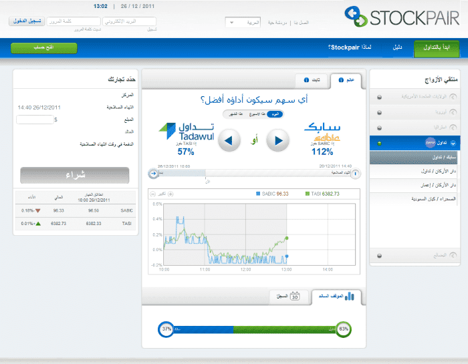Open the دليل guide menu item
468x364 pixels.
[397, 47]
